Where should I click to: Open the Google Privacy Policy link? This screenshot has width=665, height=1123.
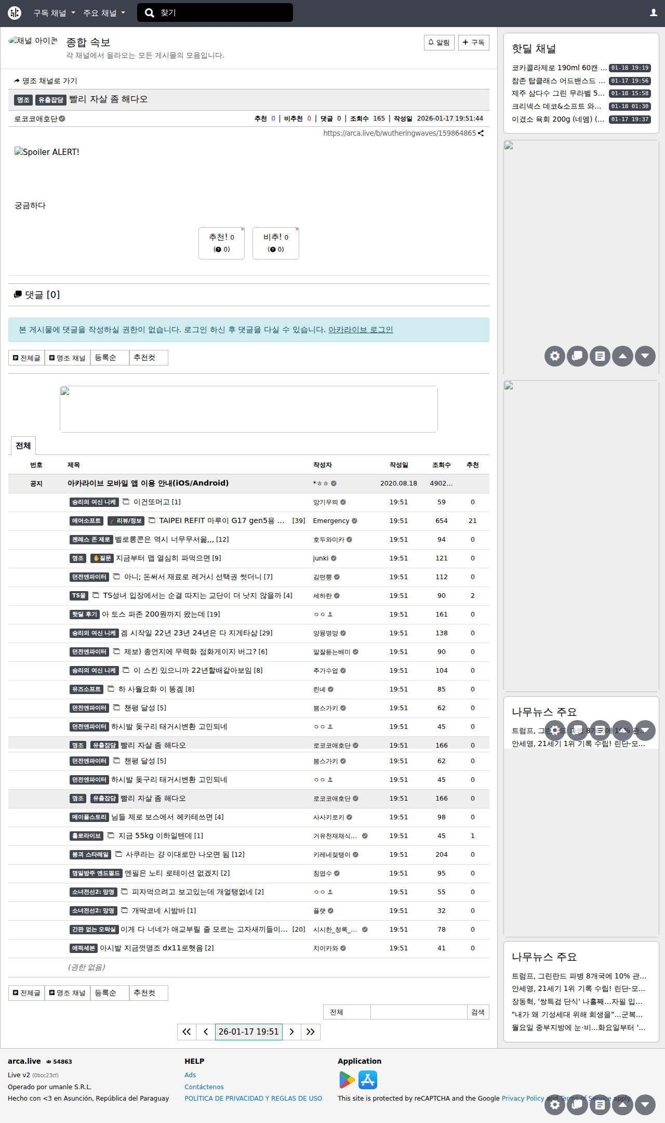(x=523, y=1098)
